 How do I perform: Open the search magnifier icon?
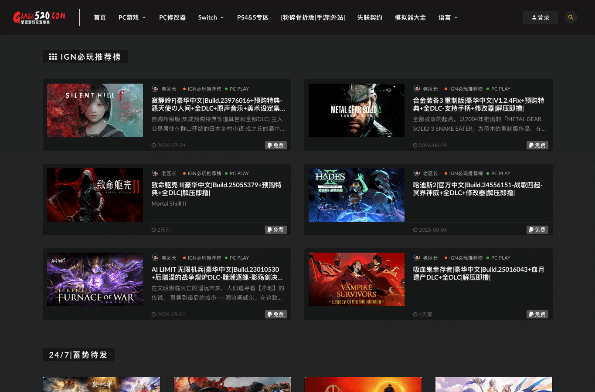click(571, 17)
